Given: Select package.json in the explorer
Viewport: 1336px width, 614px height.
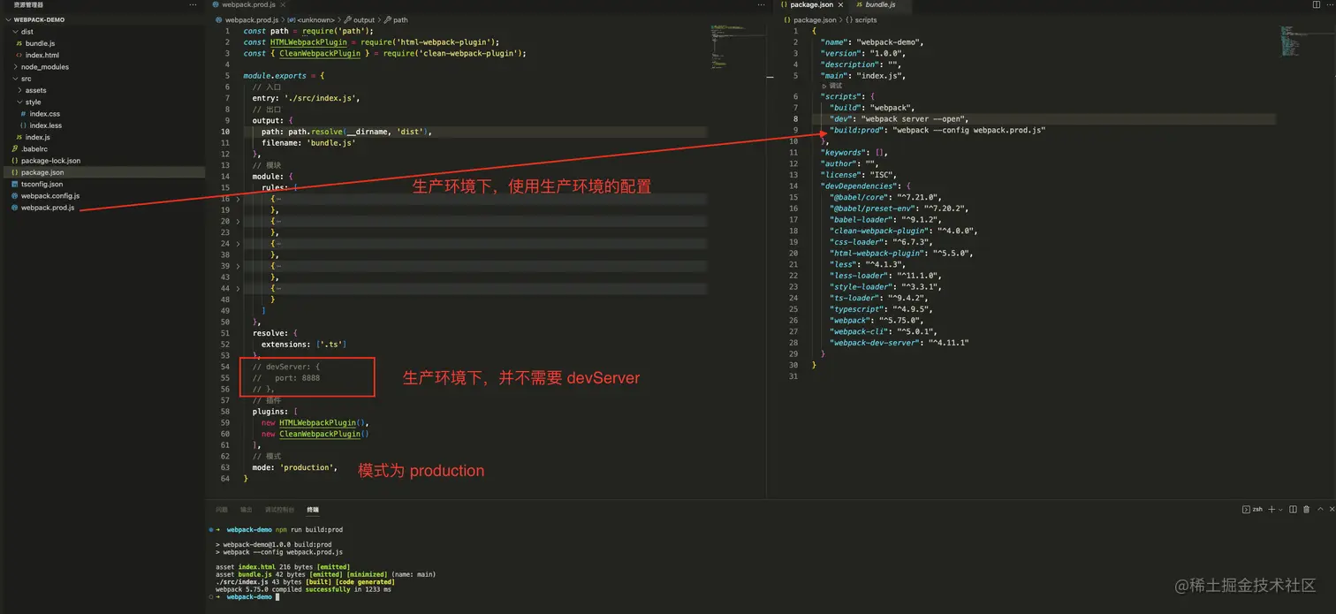Looking at the screenshot, I should 42,172.
